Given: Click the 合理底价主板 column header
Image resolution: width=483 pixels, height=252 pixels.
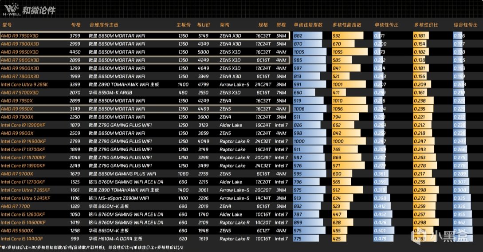Looking at the screenshot, I should coord(104,25).
